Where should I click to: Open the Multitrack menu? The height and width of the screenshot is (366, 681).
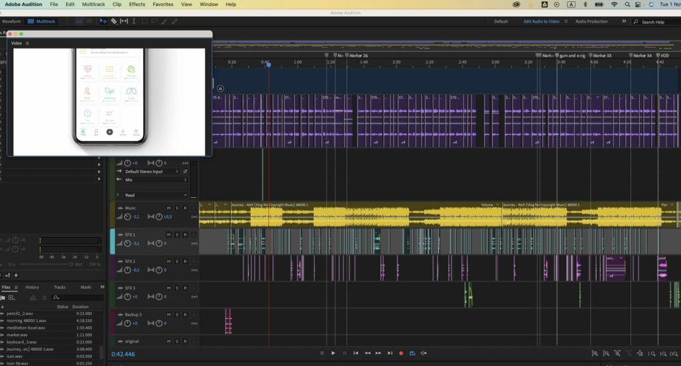(93, 4)
